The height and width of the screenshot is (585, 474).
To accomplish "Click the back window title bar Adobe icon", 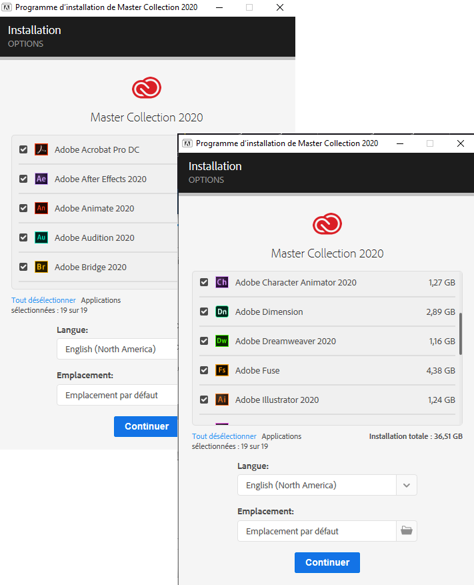I will click(x=7, y=7).
